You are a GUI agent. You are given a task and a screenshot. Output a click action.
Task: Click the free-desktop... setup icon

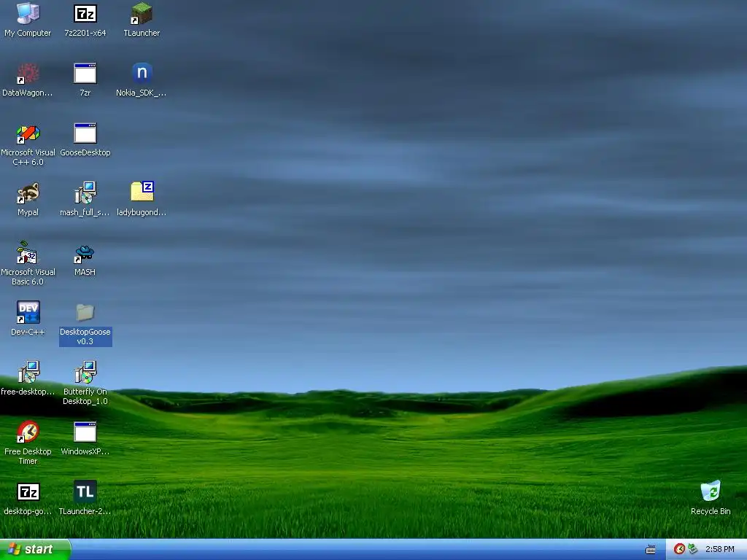(28, 373)
